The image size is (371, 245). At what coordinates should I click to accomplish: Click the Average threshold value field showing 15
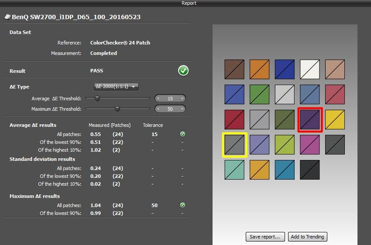[x=170, y=98]
